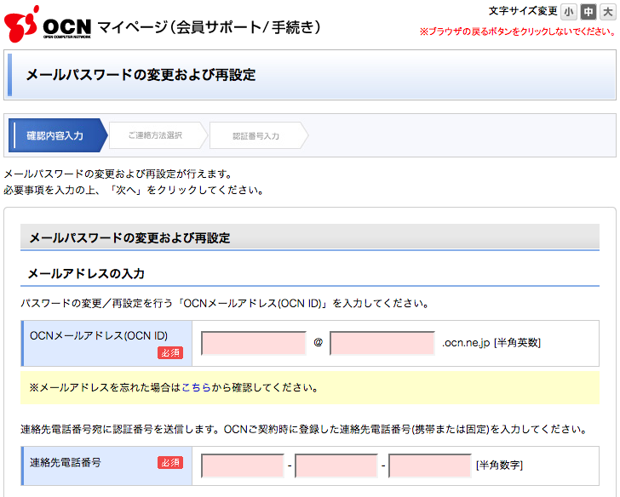Set font size to 中 (medium)

(x=588, y=12)
